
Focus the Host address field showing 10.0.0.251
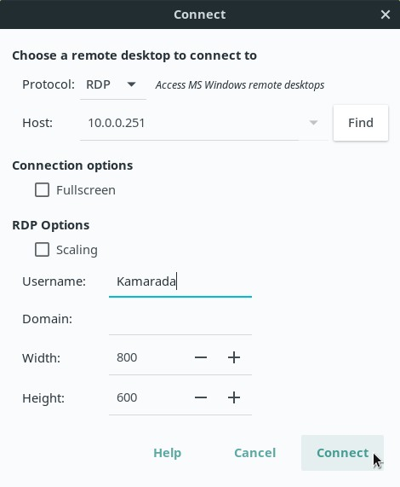click(192, 123)
